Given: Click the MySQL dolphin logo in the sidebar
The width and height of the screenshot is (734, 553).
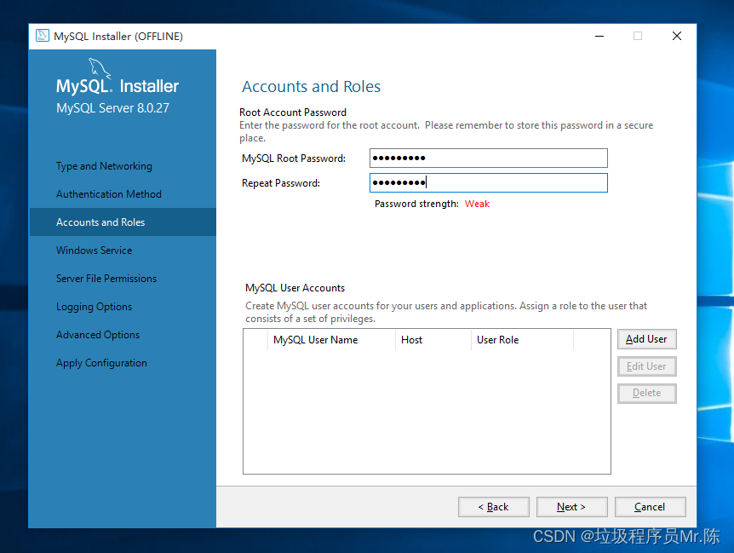Looking at the screenshot, I should coord(100,68).
